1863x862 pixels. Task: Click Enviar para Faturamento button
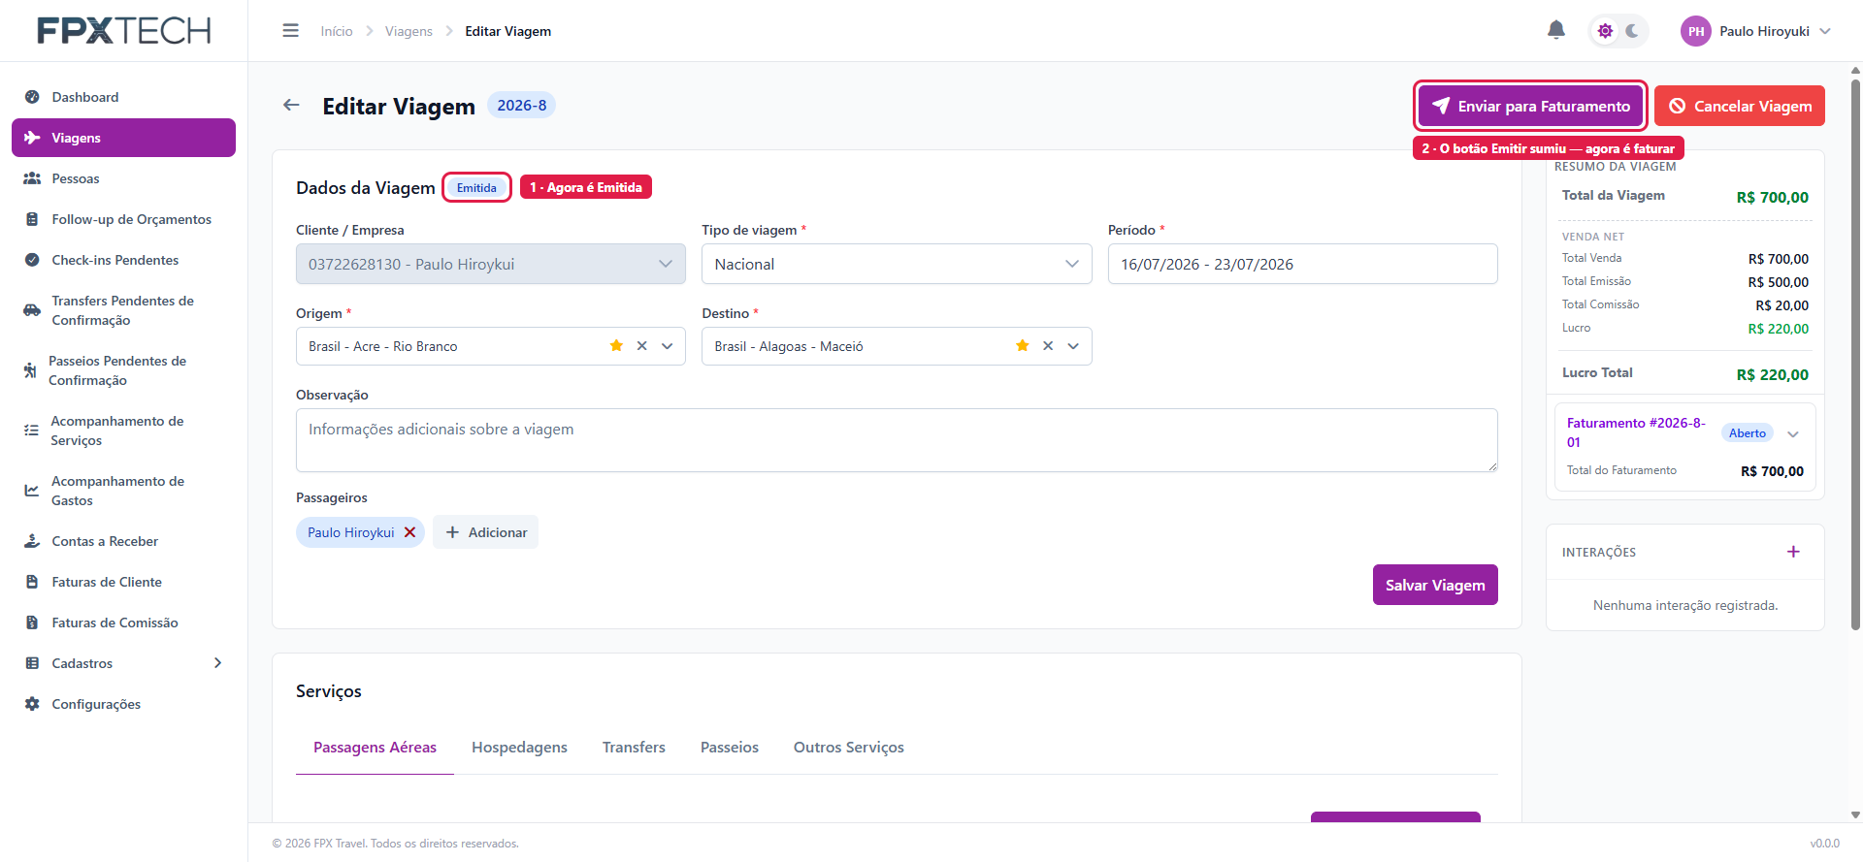(x=1530, y=106)
